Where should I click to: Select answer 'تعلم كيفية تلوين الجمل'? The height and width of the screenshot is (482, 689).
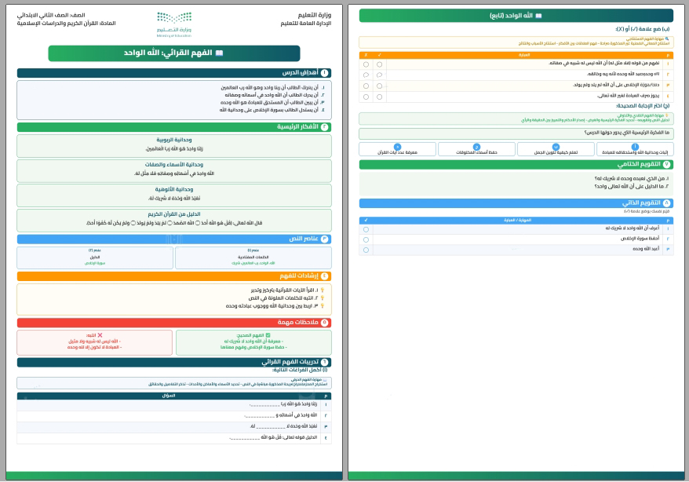[x=556, y=149]
